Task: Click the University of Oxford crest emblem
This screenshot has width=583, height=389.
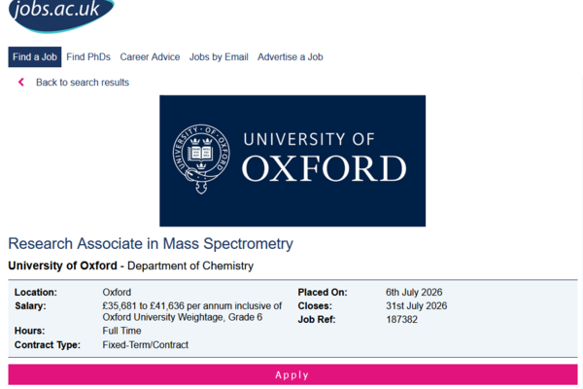Action: pyautogui.click(x=201, y=159)
